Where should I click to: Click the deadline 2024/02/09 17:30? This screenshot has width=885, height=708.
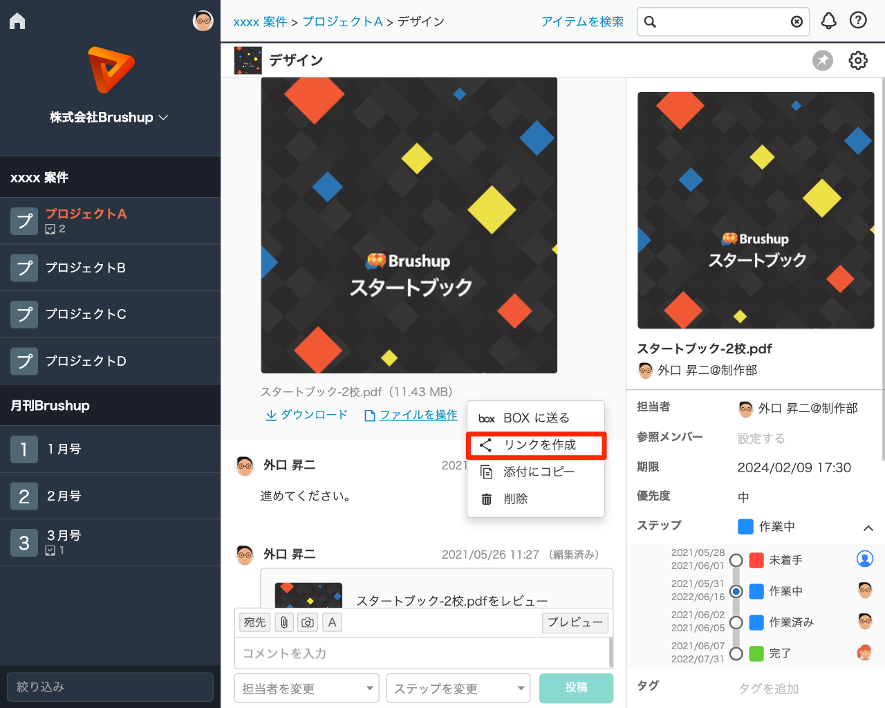point(794,467)
